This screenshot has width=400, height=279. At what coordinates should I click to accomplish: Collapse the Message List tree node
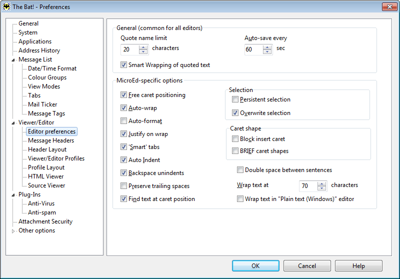pos(13,60)
